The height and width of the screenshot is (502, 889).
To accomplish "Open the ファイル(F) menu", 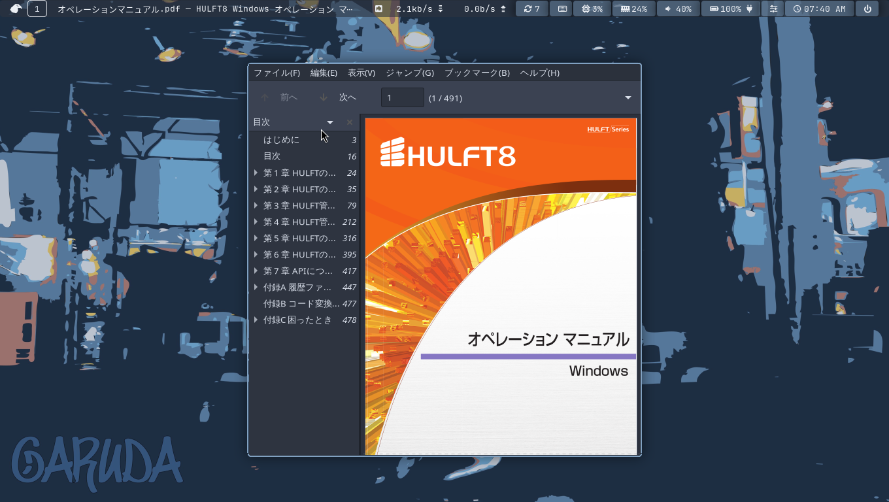I will coord(277,73).
